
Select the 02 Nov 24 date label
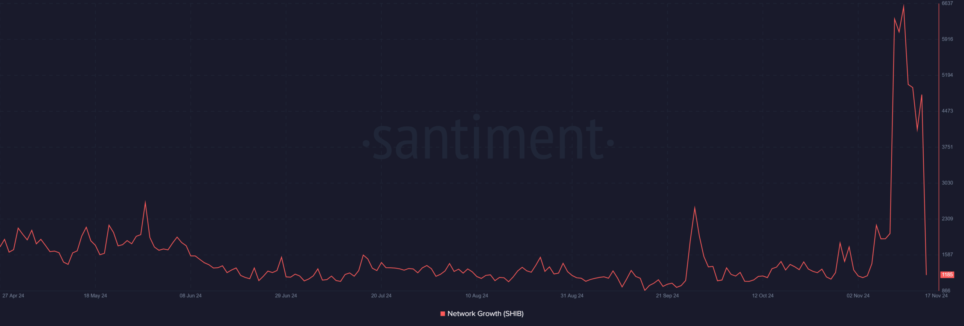(x=858, y=296)
